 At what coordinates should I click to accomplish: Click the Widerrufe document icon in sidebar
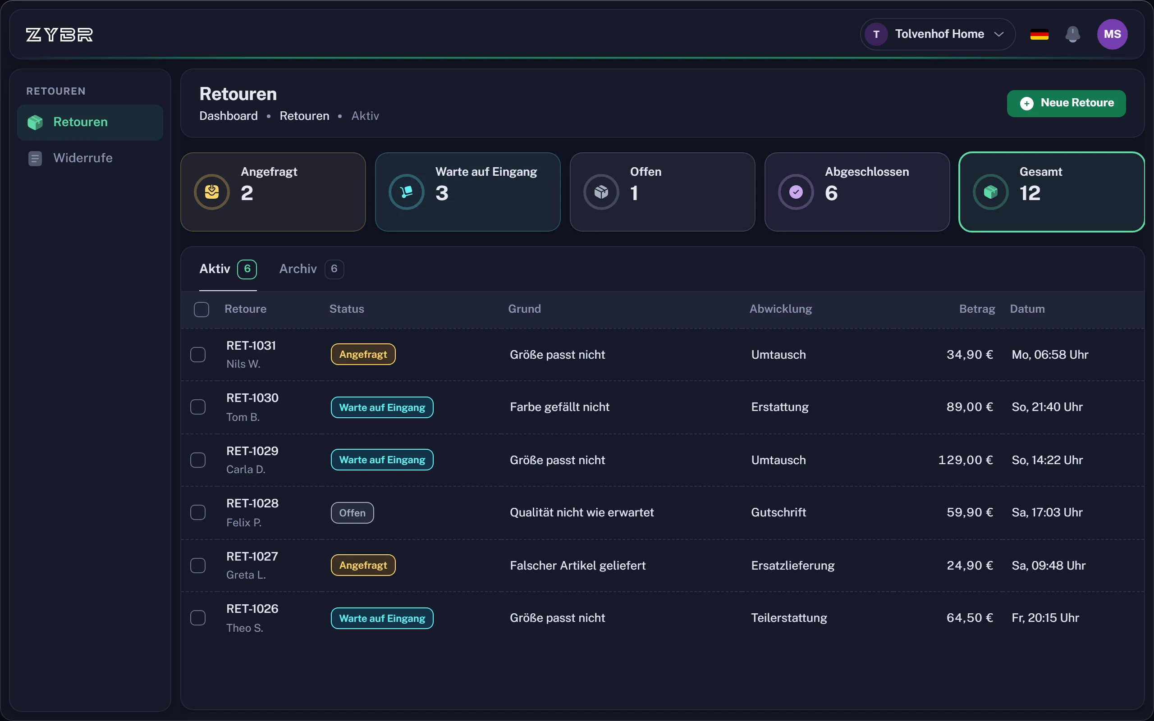pyautogui.click(x=35, y=158)
